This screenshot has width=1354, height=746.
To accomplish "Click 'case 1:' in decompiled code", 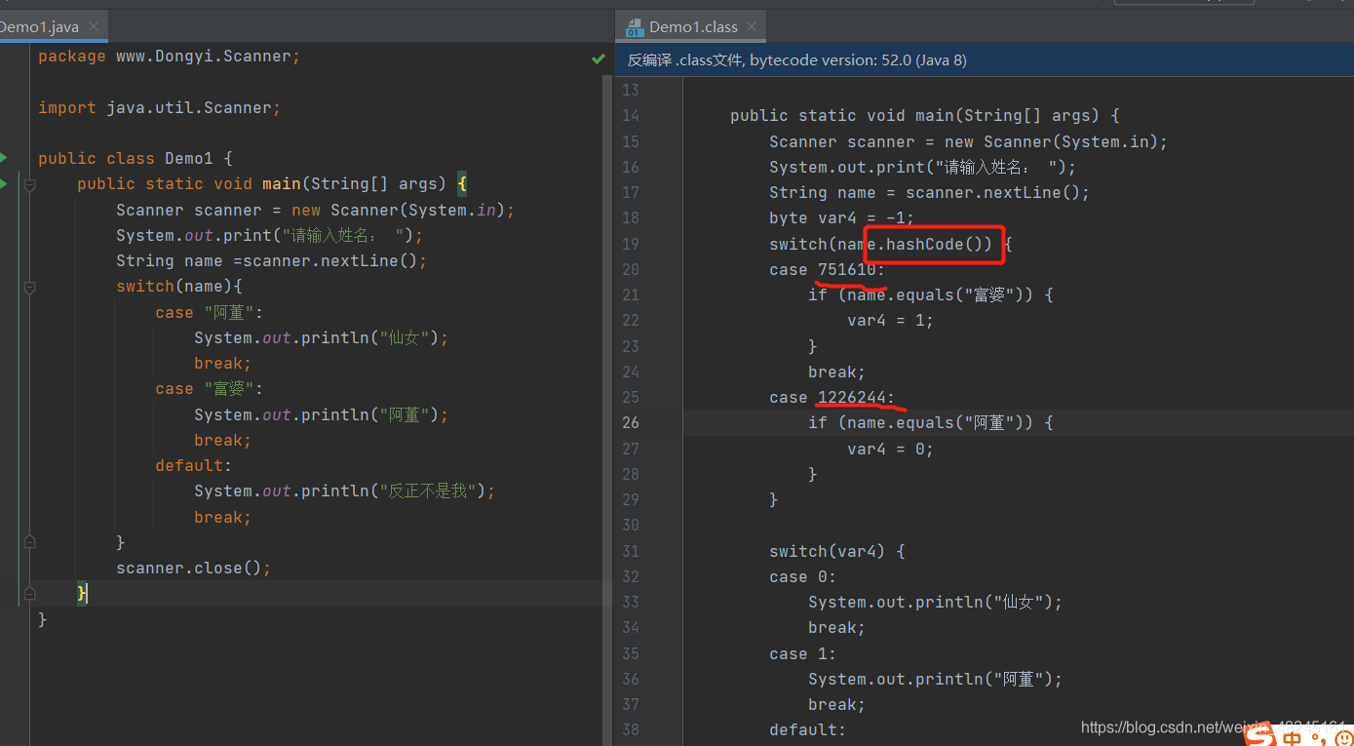I will point(803,653).
